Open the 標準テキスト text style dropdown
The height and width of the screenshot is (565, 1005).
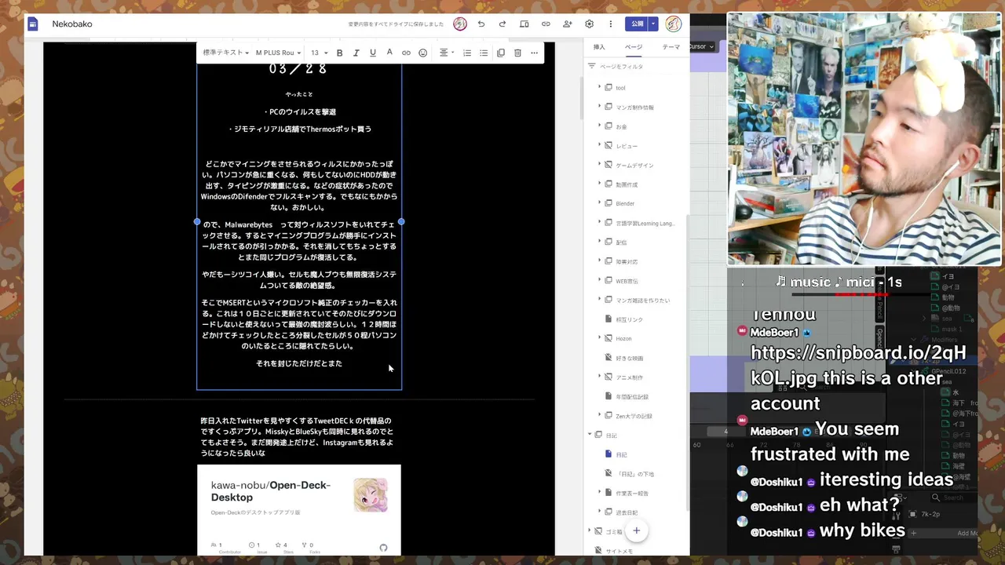tap(225, 53)
